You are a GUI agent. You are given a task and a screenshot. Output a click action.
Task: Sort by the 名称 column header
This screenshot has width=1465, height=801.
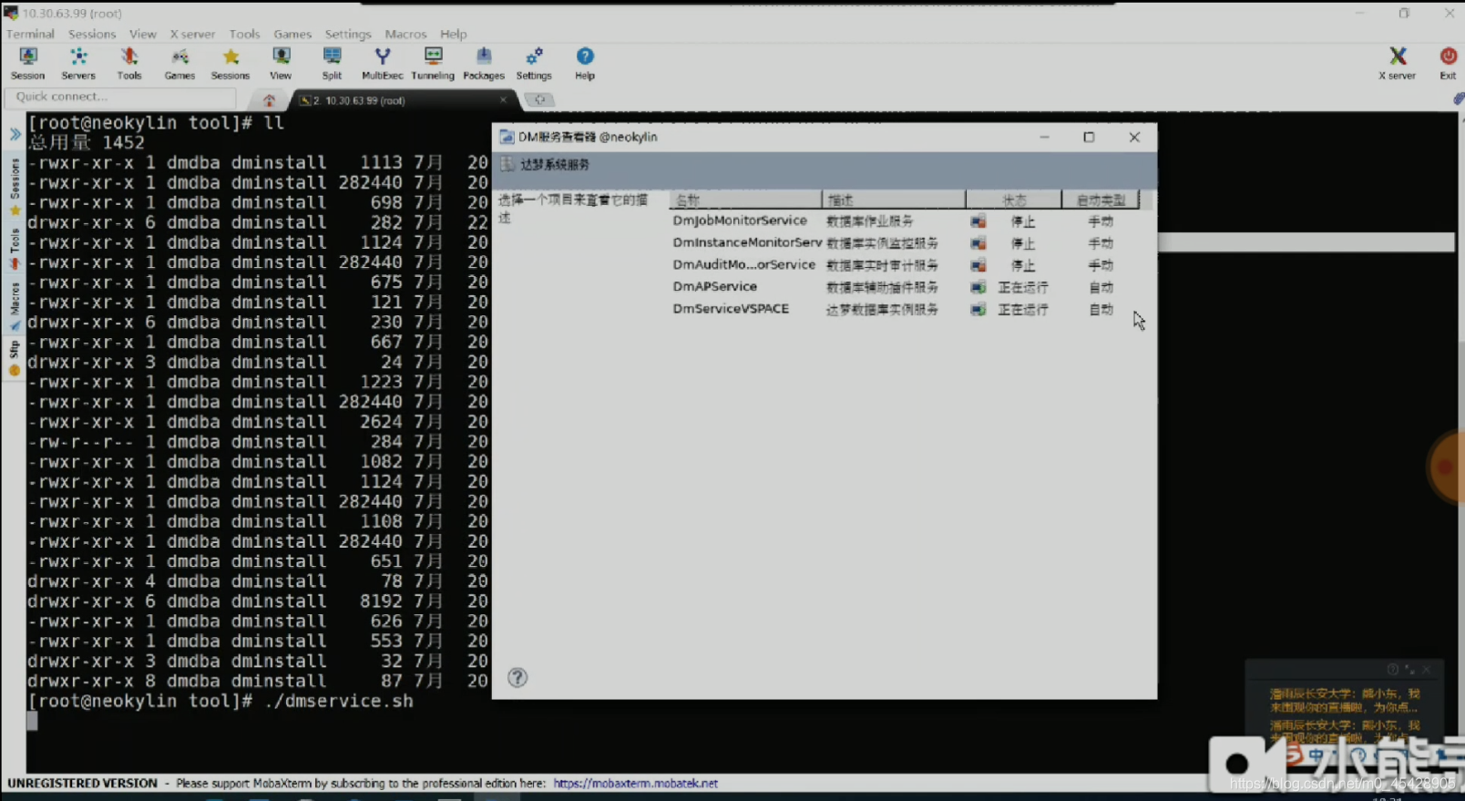click(x=745, y=200)
